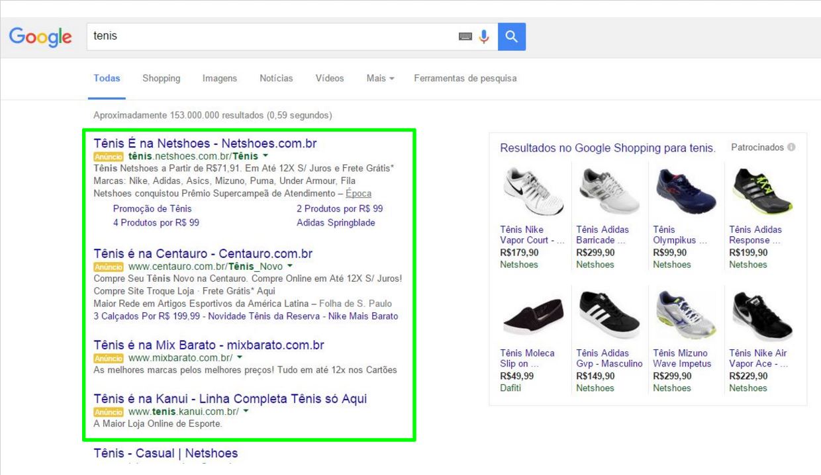Open Ferramentas de pesquisa
821x475 pixels.
(465, 78)
